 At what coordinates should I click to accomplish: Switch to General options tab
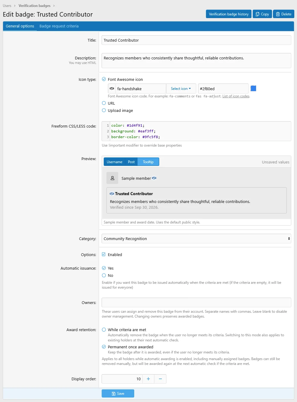coord(20,26)
